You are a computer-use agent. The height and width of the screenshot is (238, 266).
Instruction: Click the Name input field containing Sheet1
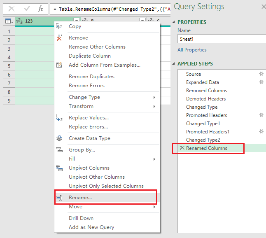click(222, 39)
